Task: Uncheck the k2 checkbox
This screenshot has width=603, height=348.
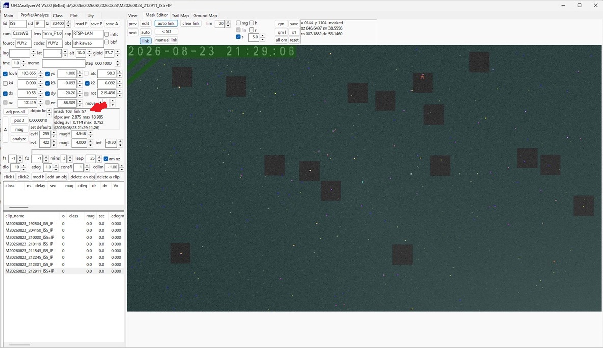Action: click(x=87, y=83)
